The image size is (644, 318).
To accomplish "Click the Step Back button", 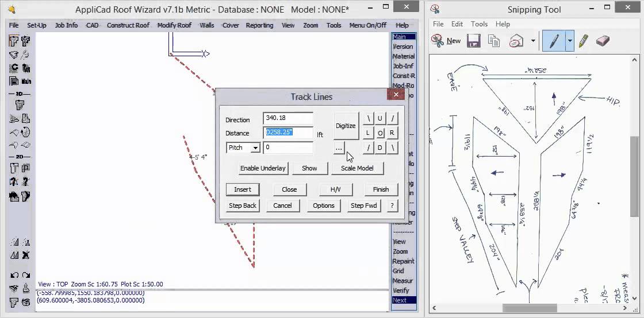I will point(243,205).
